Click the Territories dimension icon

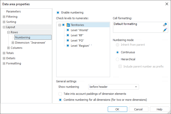[68, 25]
